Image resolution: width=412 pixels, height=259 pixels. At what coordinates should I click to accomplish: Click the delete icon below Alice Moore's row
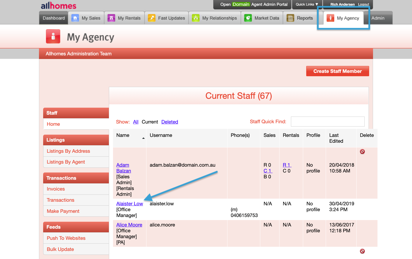362,251
